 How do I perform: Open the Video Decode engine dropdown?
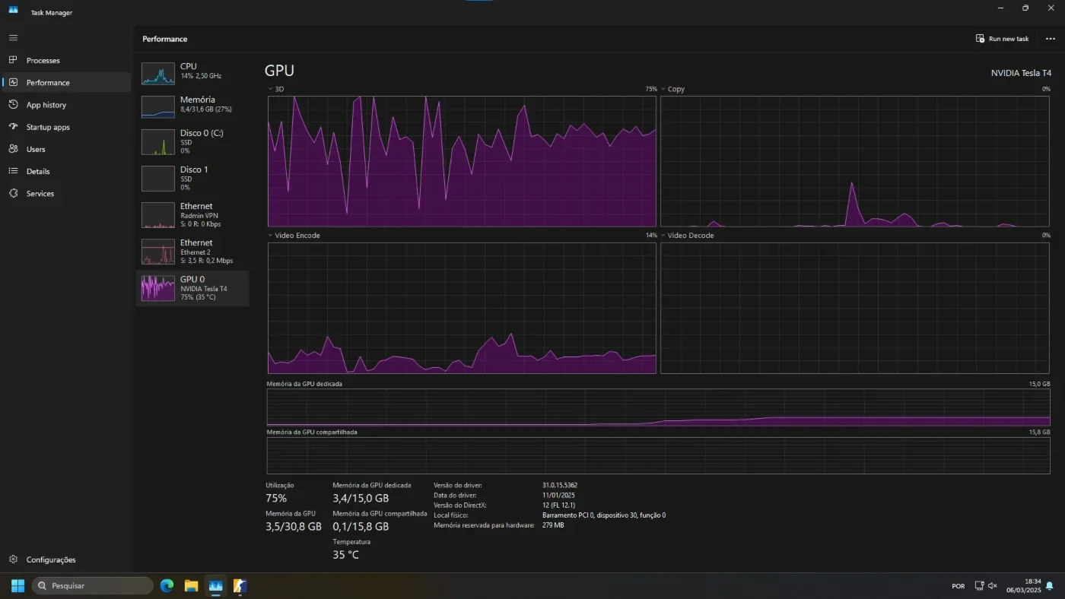(663, 236)
